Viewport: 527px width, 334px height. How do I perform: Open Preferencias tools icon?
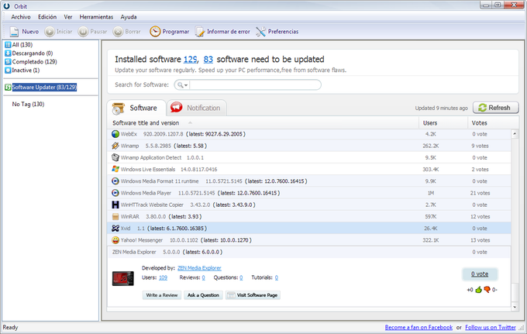coord(260,32)
